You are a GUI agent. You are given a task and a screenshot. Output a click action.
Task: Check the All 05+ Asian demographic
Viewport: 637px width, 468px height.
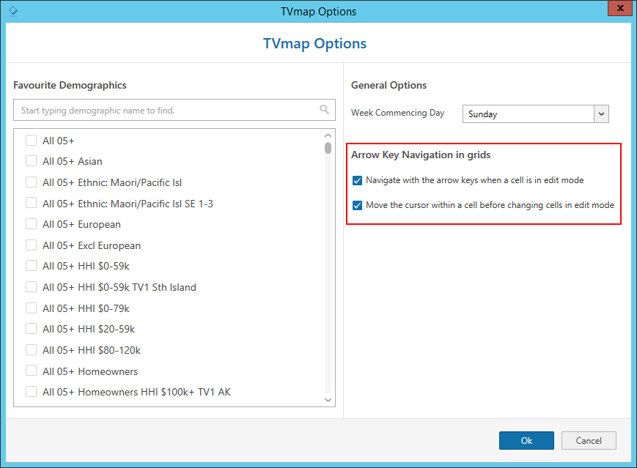click(x=32, y=161)
